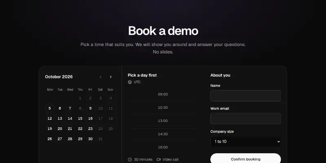Choose the 09:00 time slot
326x163 pixels.
pyautogui.click(x=163, y=94)
